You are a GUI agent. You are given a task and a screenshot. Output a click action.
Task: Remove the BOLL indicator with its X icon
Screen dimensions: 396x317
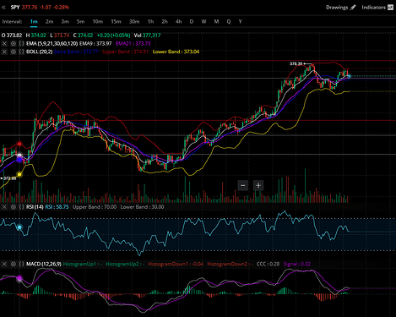point(4,52)
